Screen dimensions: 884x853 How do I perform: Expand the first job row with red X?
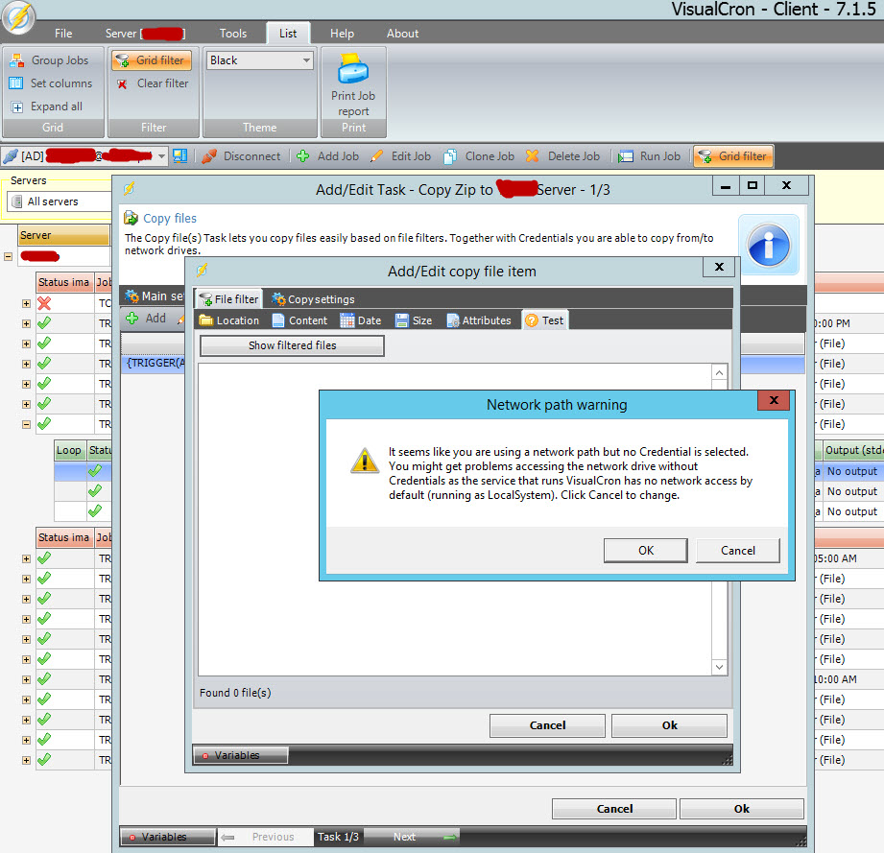(x=26, y=303)
